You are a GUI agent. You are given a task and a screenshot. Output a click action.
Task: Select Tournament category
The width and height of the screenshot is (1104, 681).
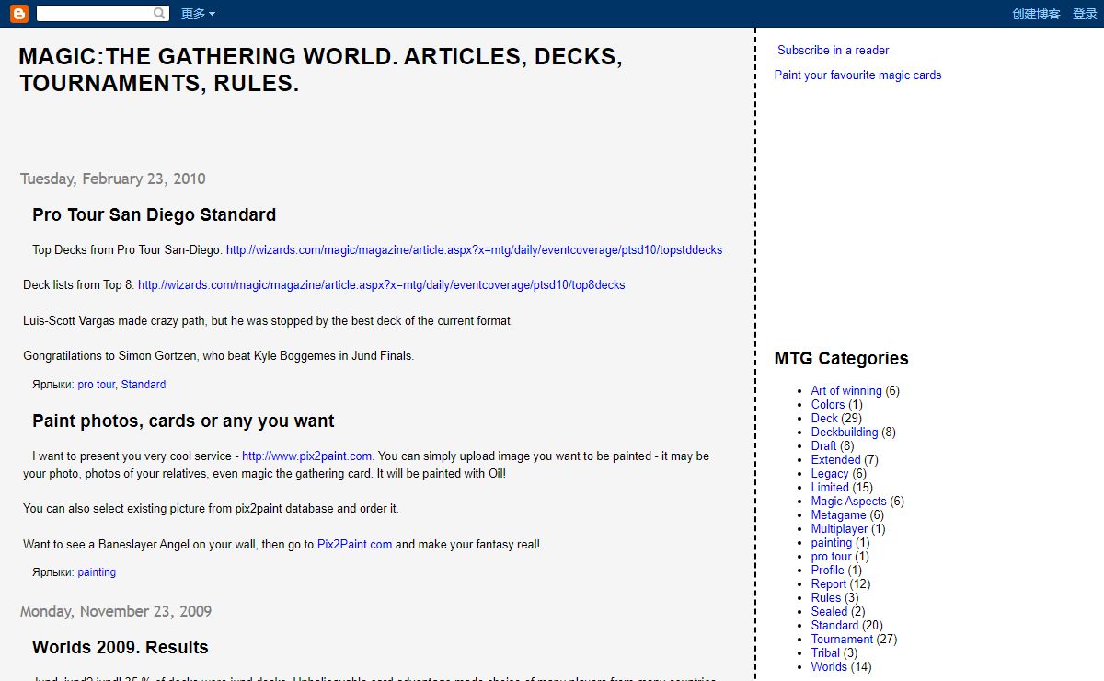coord(842,640)
